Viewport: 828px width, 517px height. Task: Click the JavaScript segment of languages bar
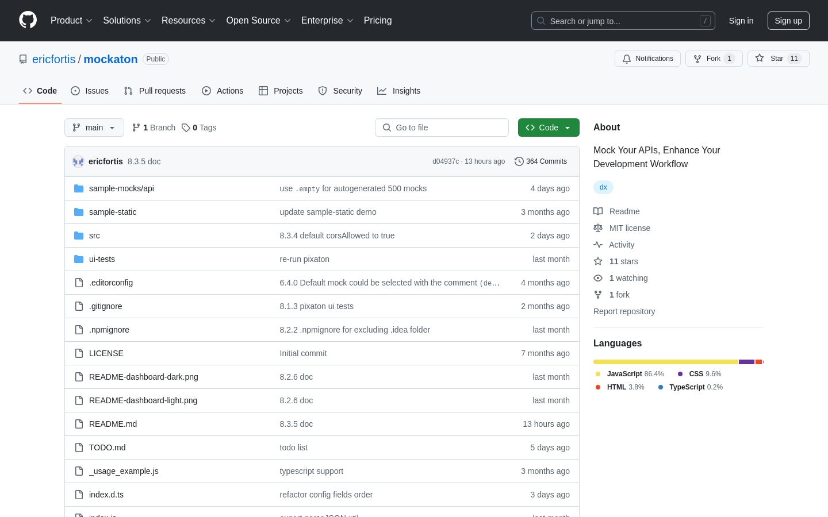pyautogui.click(x=666, y=362)
